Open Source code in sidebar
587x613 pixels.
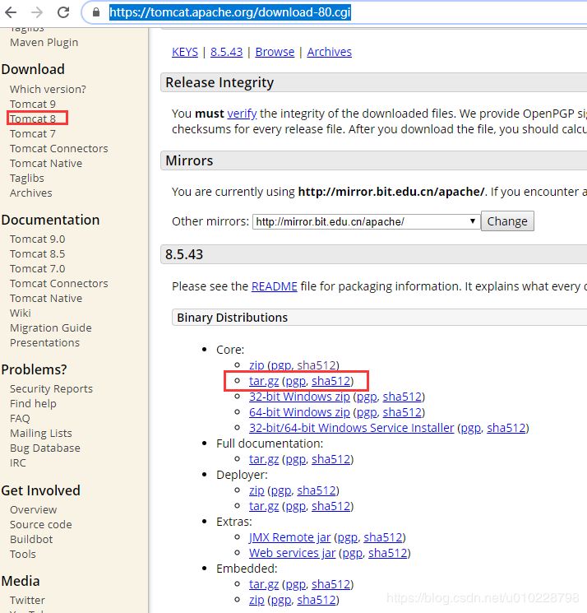tap(41, 525)
